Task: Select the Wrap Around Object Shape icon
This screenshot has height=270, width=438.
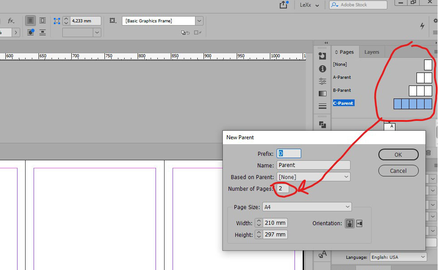Action: coord(30,32)
